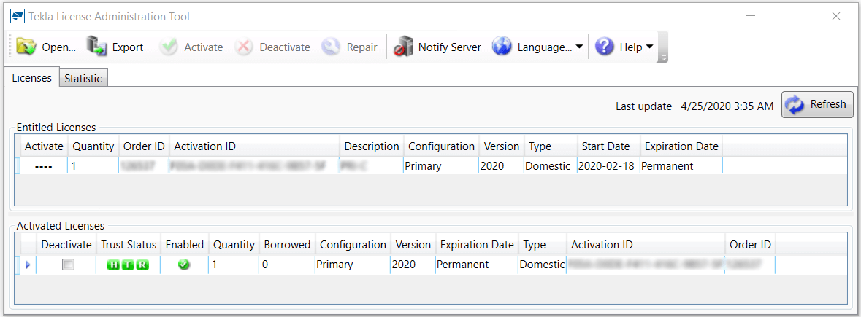861x317 pixels.
Task: Click the Start Date column header
Action: 608,146
